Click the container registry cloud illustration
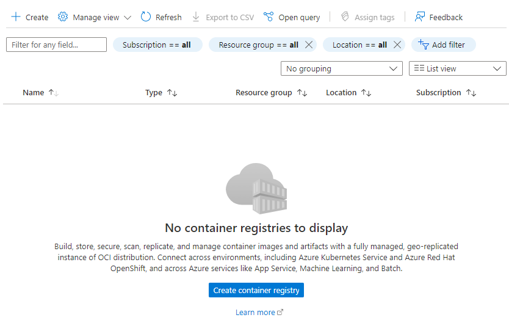 point(256,189)
